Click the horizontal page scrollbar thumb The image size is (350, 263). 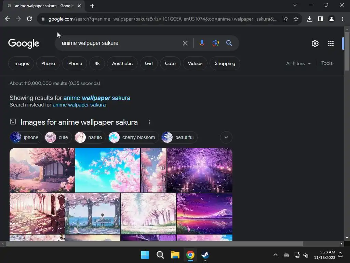154,243
